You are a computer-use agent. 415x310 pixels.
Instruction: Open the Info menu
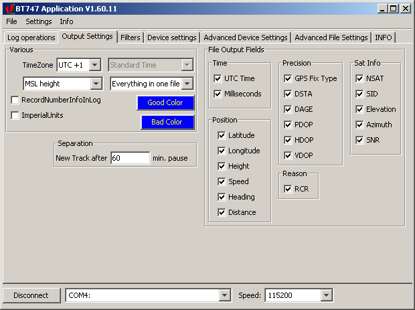[66, 21]
